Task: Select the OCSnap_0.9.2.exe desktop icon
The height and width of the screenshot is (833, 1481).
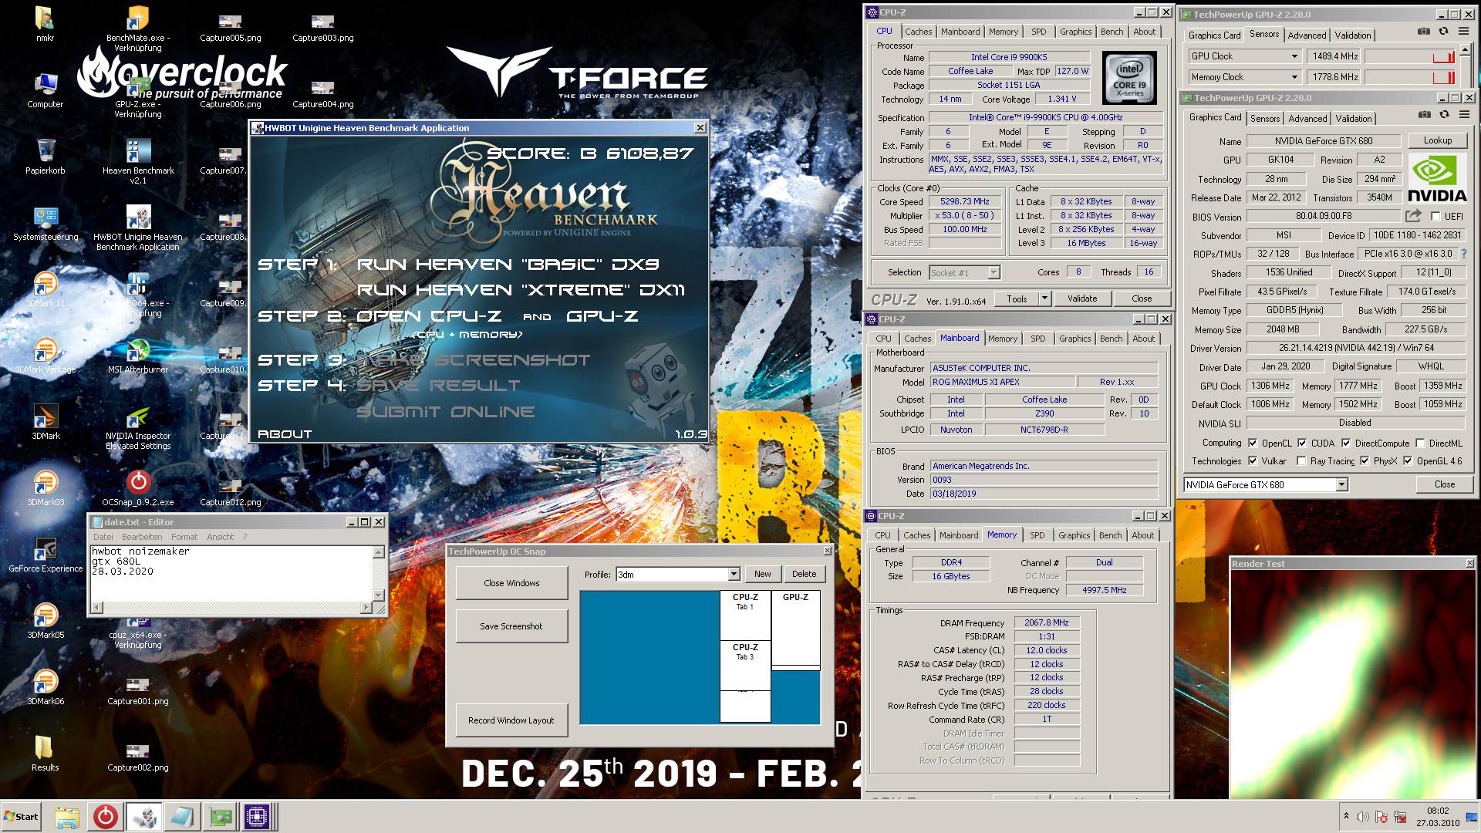Action: click(x=138, y=488)
